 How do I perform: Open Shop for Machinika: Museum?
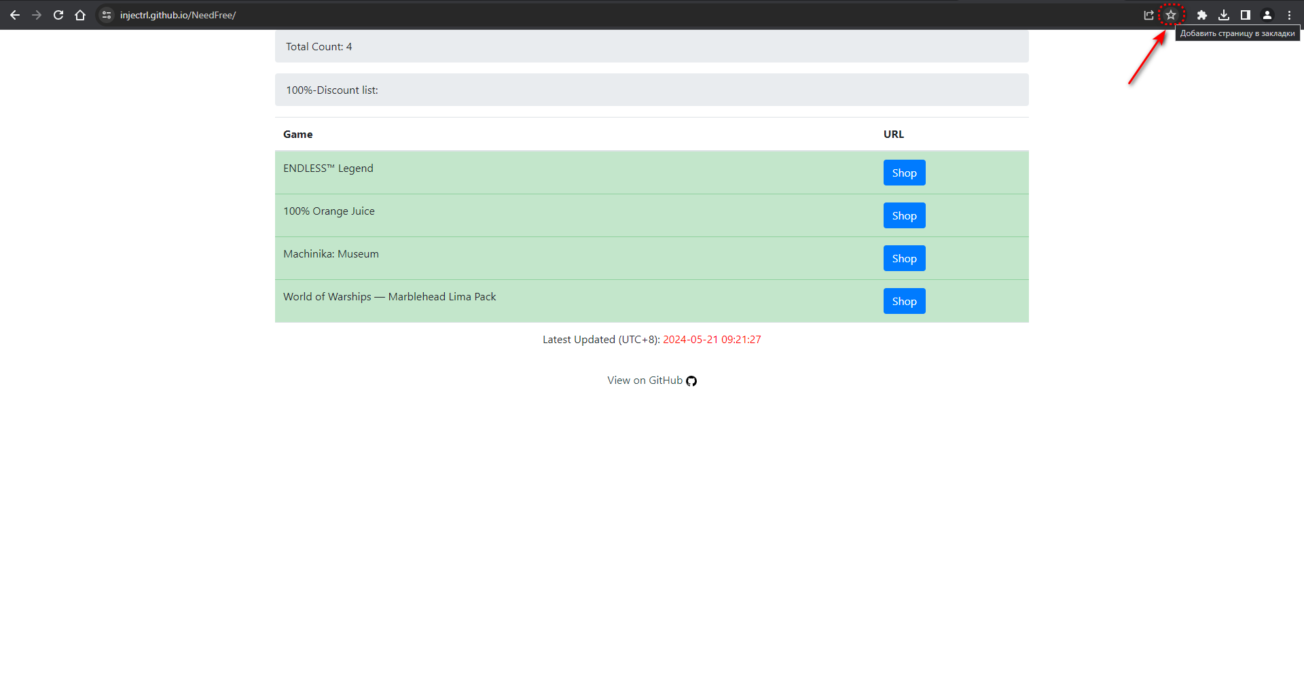pyautogui.click(x=904, y=258)
